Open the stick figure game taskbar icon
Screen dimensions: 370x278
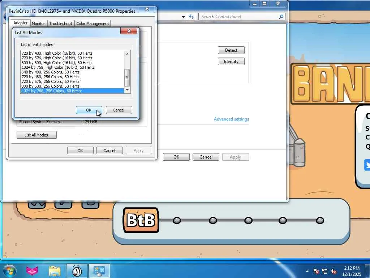point(77,271)
